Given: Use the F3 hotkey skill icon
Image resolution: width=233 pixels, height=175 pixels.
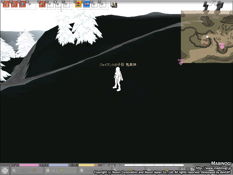Looking at the screenshot, I should pyautogui.click(x=22, y=4).
